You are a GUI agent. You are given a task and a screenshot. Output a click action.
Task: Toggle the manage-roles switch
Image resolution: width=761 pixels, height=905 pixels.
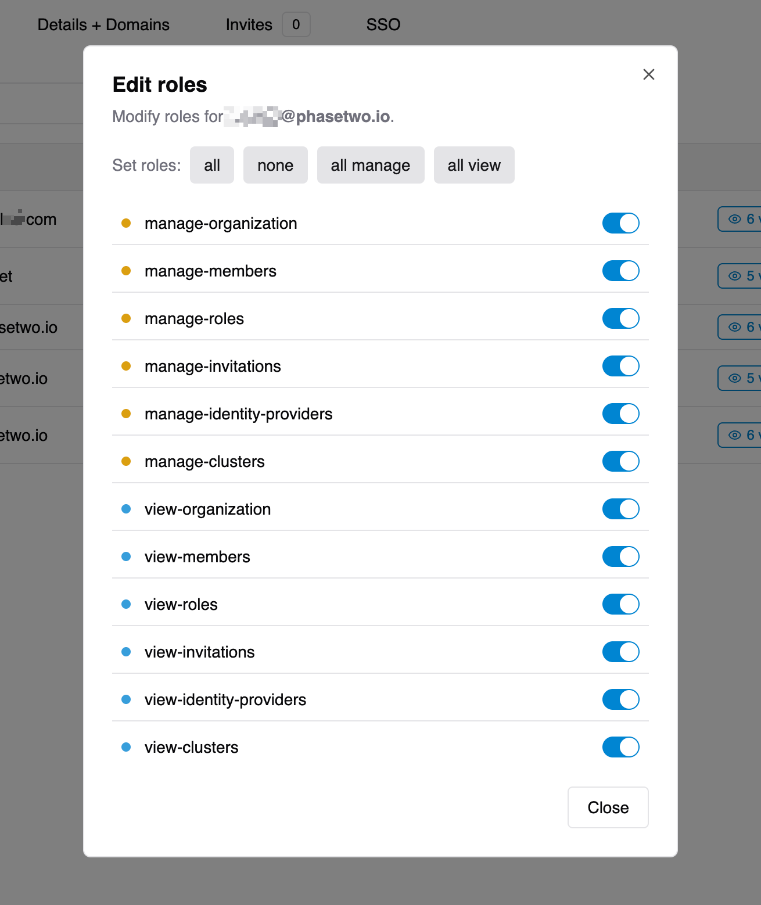coord(620,318)
